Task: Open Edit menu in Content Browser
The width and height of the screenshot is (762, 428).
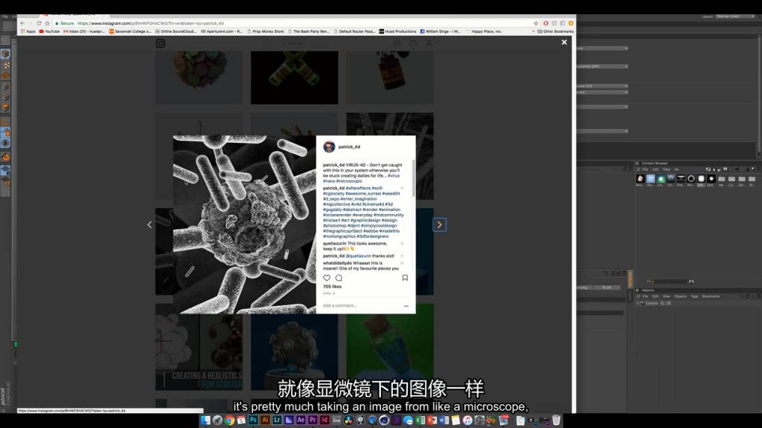Action: 656,169
